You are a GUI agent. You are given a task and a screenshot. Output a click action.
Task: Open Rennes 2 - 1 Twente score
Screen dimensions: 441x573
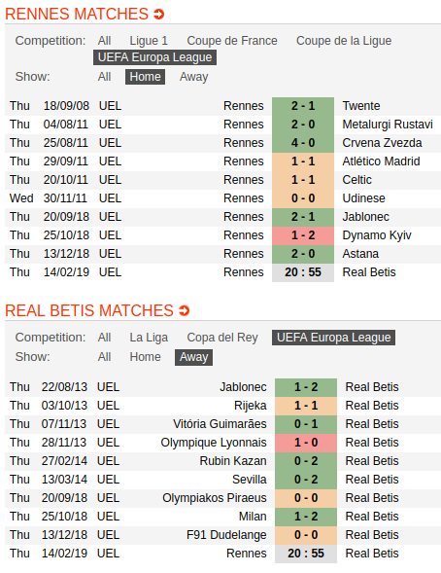point(303,106)
